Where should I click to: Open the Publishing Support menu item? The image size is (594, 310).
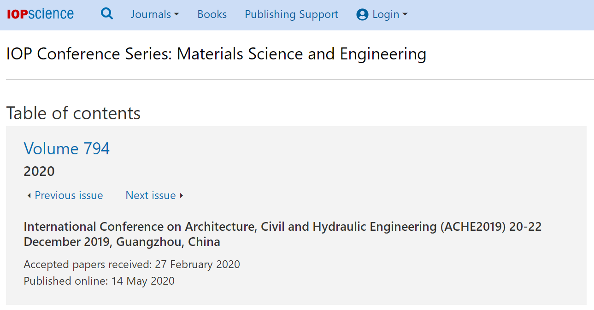291,14
